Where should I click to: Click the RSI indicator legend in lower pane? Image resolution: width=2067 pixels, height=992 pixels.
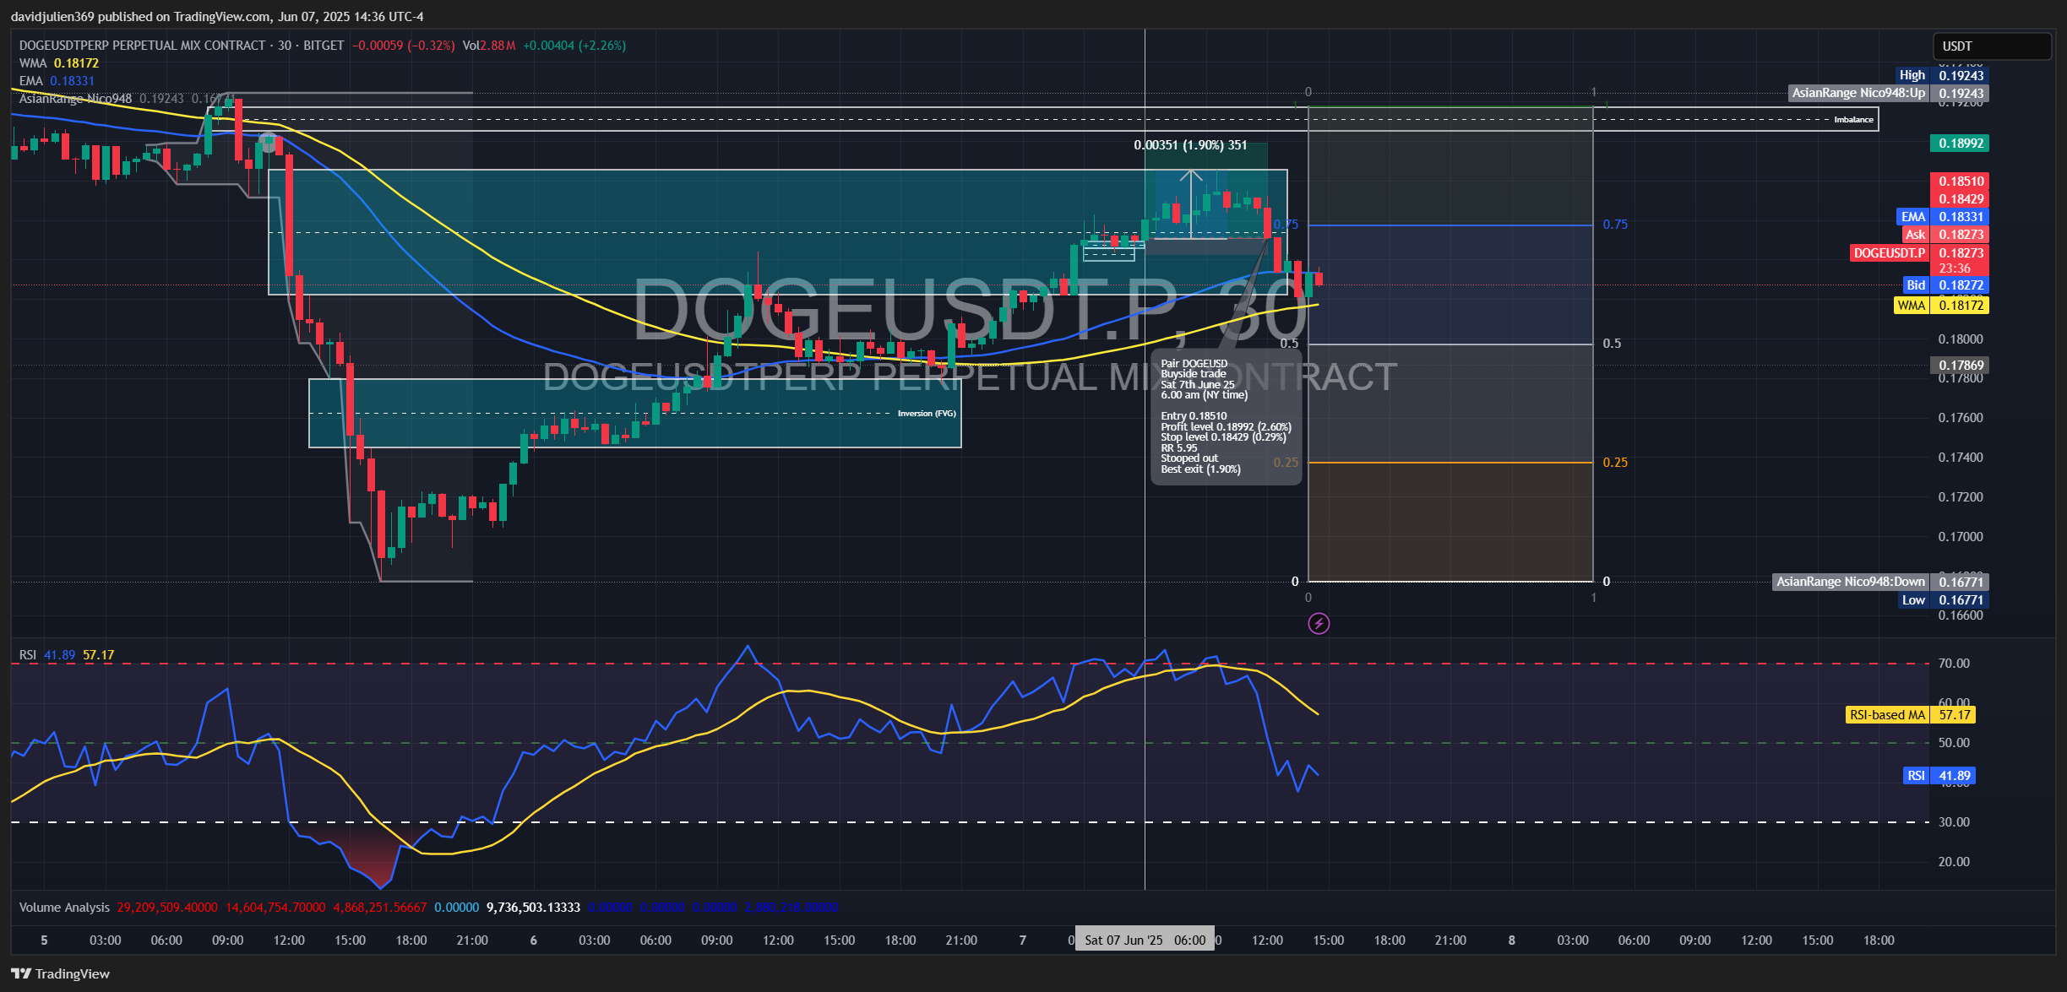pyautogui.click(x=67, y=655)
